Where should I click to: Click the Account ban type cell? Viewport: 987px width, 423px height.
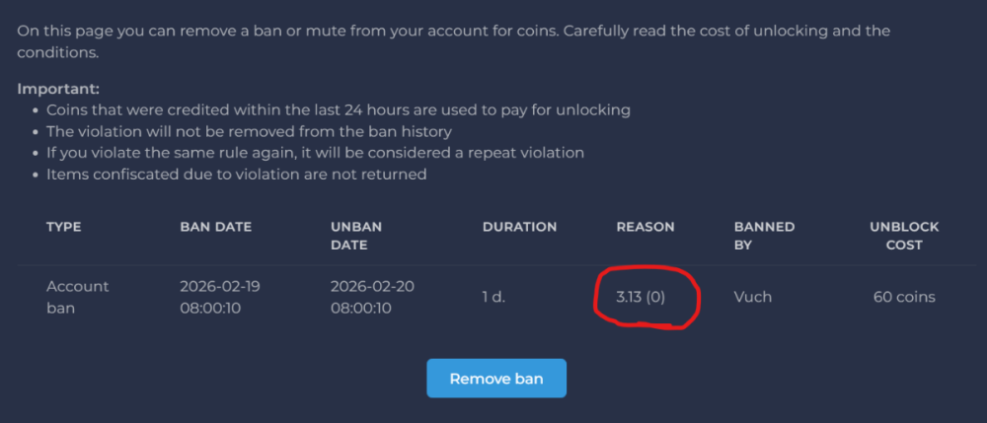tap(78, 297)
